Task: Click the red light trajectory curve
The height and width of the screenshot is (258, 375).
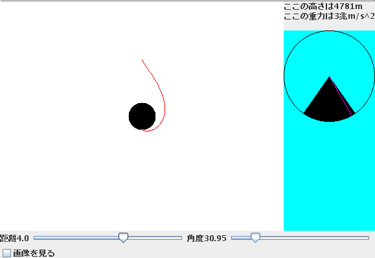Action: point(165,105)
